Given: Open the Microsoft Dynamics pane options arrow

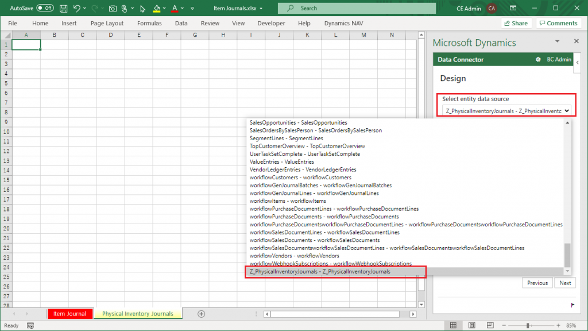Looking at the screenshot, I should 557,41.
